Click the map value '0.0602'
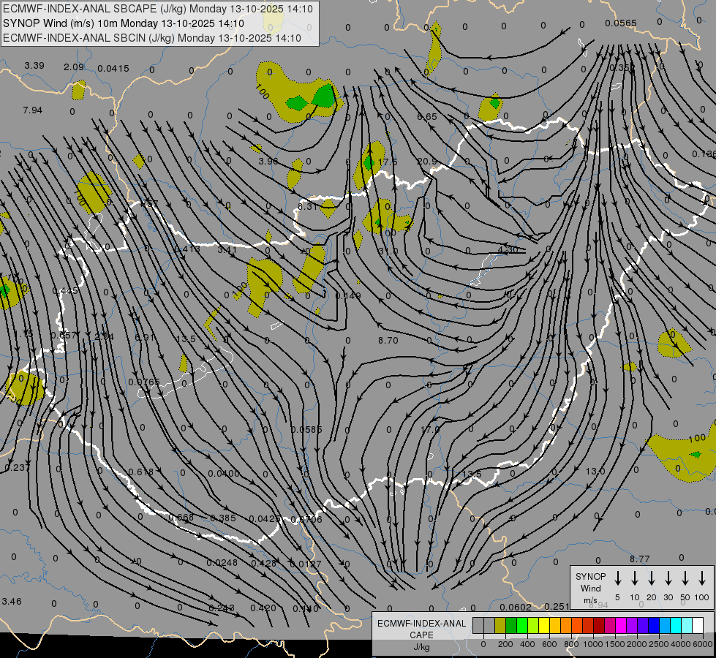 tap(516, 608)
